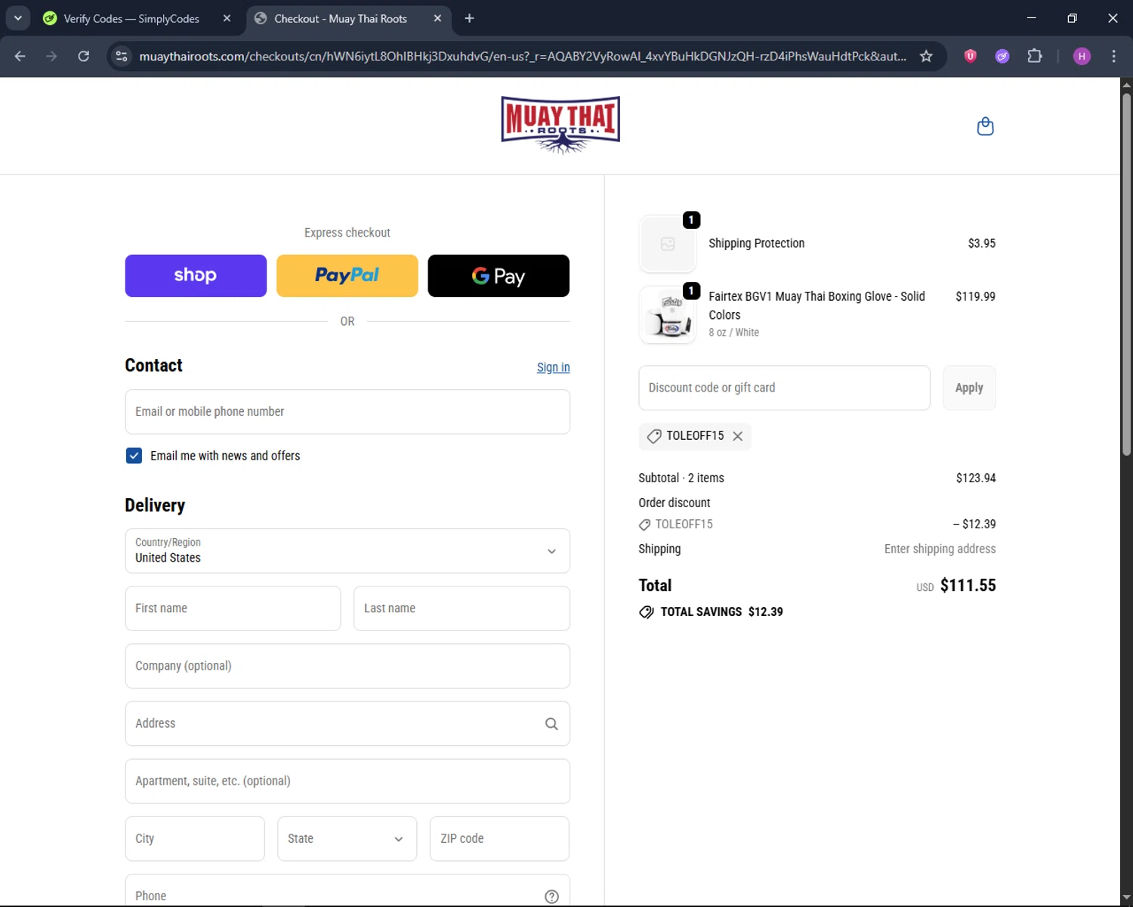Pay with Shop Pay button
This screenshot has width=1133, height=907.
(196, 276)
